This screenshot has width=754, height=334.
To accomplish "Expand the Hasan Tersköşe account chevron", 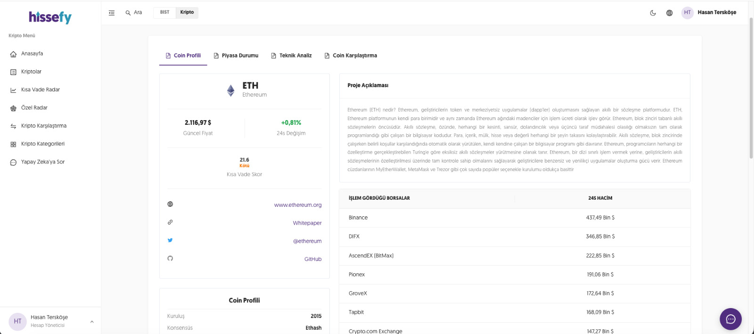I will 92,322.
